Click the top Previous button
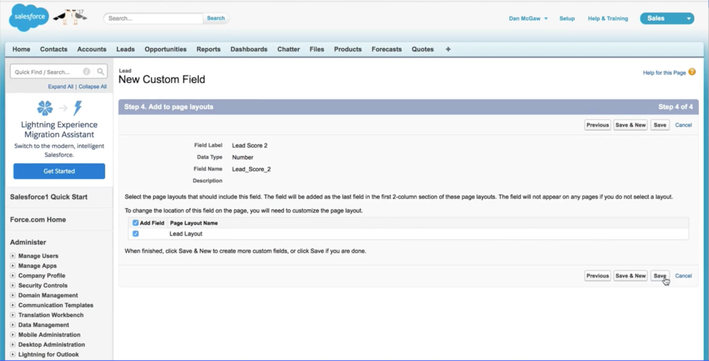Screen dimensions: 709x361 [597, 125]
